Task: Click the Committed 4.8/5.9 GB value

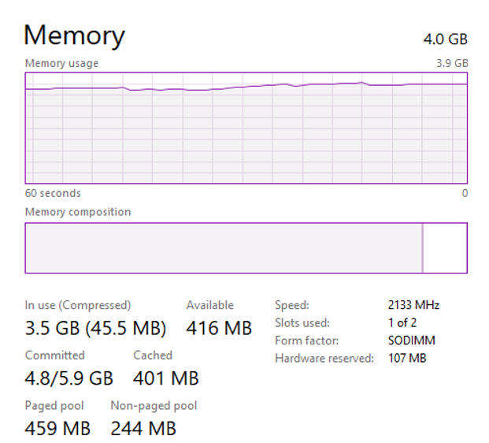Action: tap(69, 378)
